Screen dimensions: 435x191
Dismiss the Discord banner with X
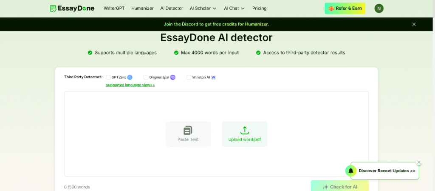click(x=414, y=24)
